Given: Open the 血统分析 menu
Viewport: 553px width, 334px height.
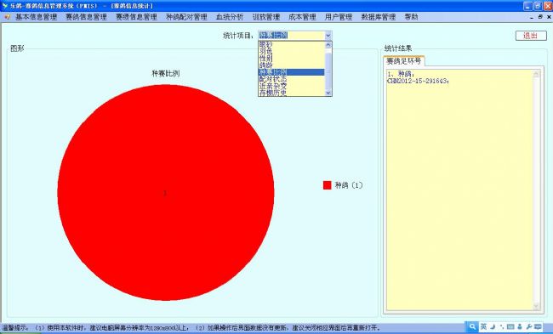Looking at the screenshot, I should click(x=230, y=17).
